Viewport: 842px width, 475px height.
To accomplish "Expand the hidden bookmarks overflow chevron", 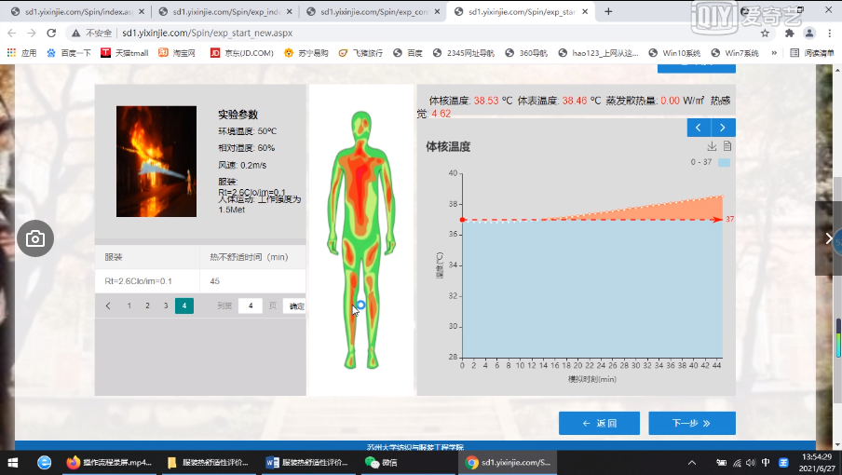I will 774,53.
